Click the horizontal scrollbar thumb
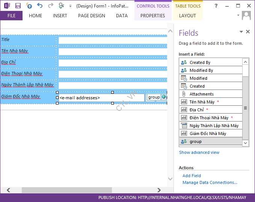This screenshot has height=202, width=255. (x=66, y=190)
